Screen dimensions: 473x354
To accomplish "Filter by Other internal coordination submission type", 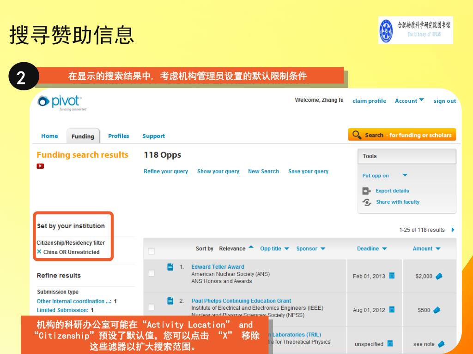I will pos(74,301).
